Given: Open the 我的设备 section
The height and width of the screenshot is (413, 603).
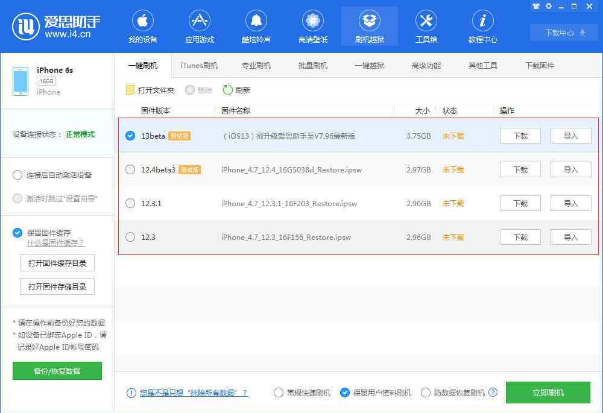Looking at the screenshot, I should (x=143, y=27).
